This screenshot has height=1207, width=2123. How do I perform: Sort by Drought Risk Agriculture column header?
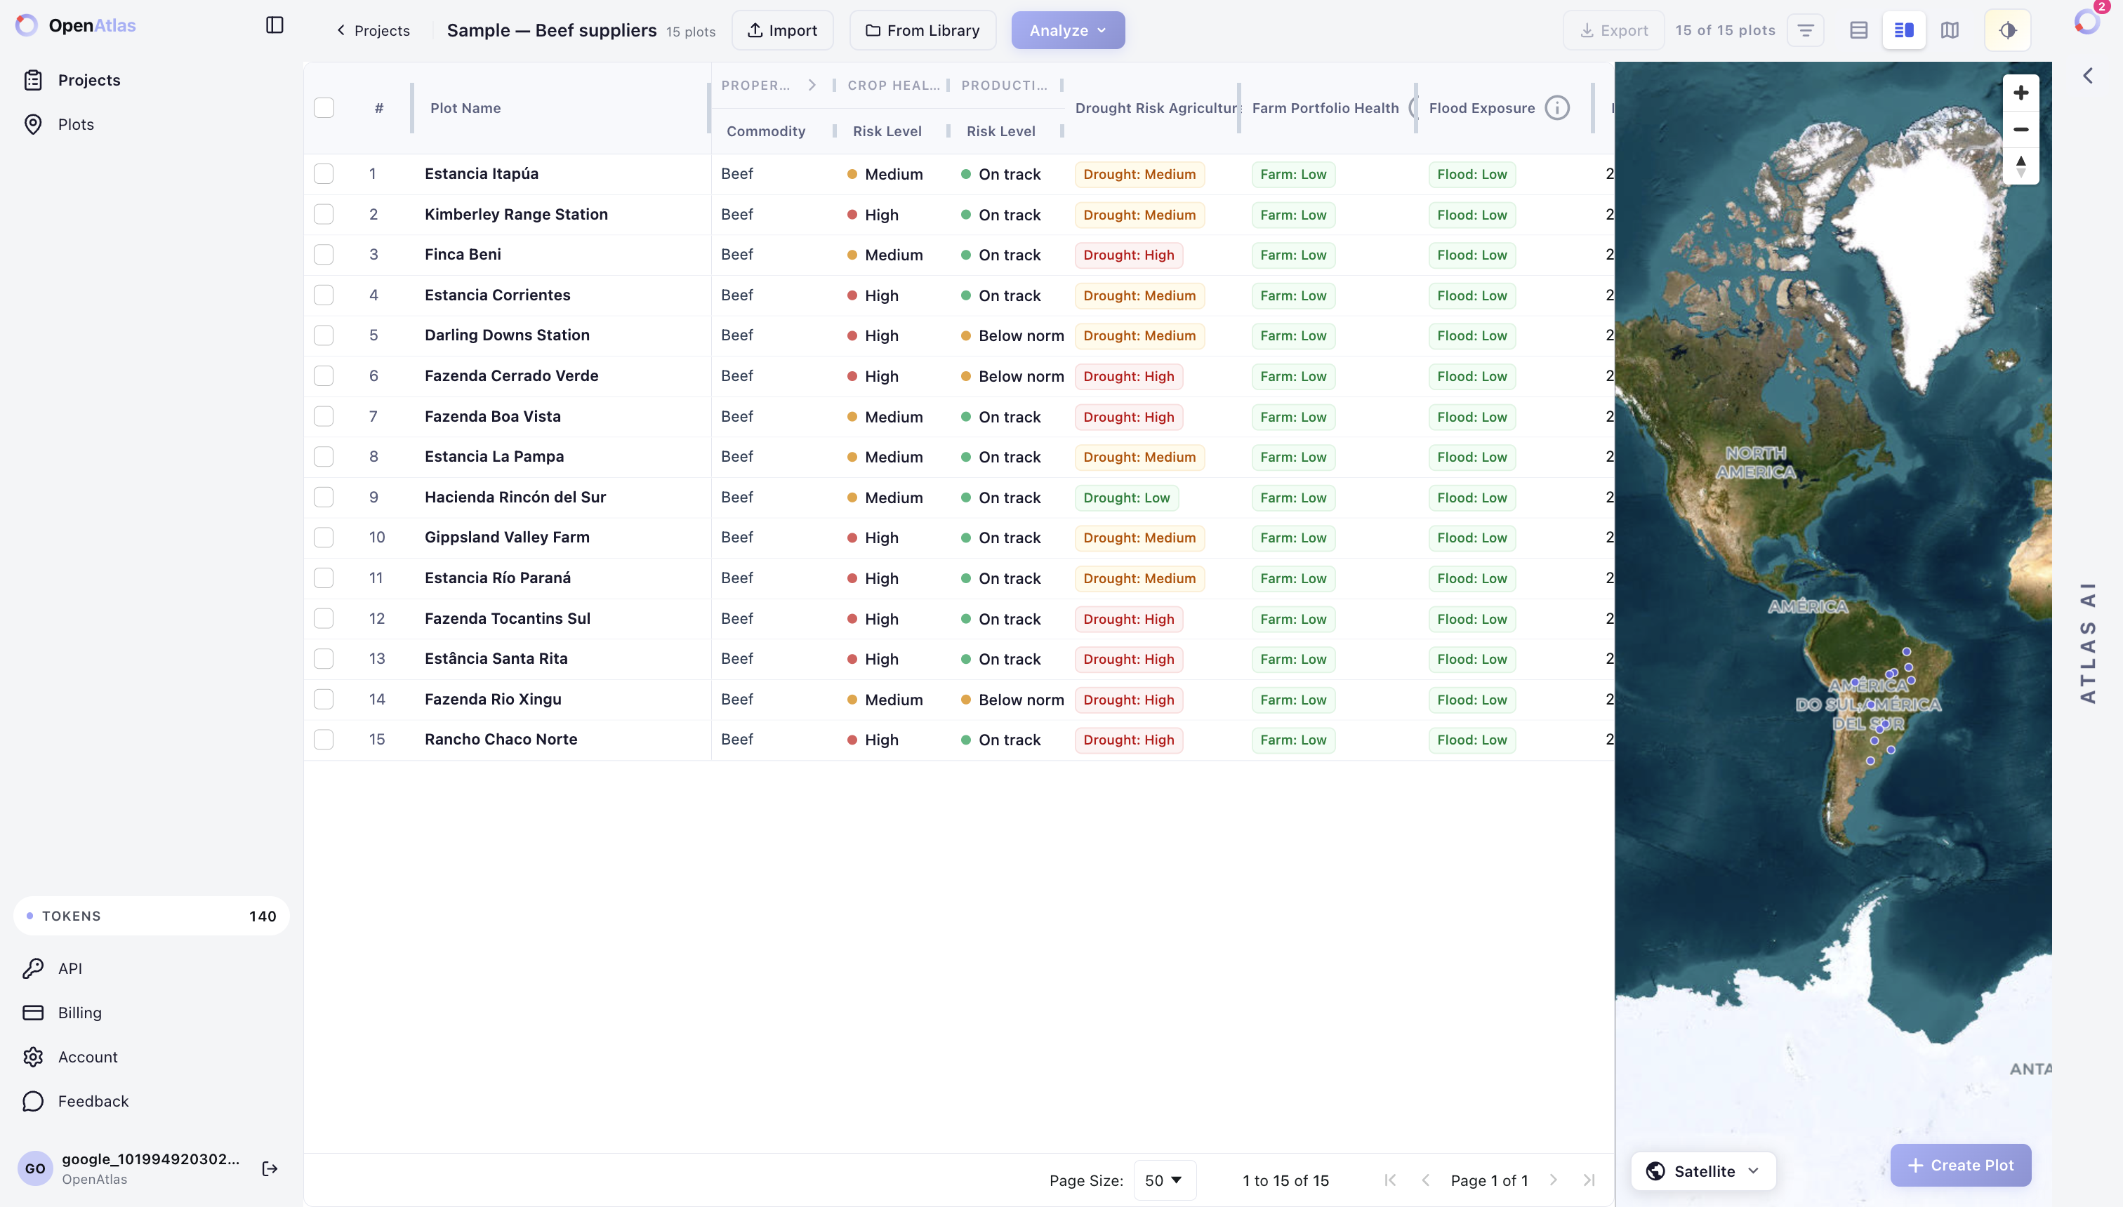pyautogui.click(x=1156, y=108)
